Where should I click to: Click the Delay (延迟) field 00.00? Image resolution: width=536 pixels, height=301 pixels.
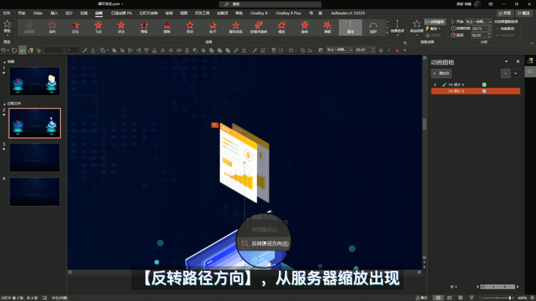(479, 35)
